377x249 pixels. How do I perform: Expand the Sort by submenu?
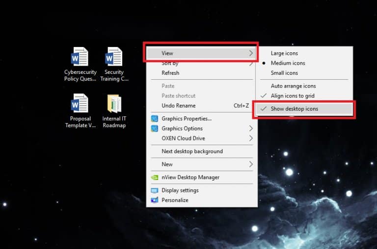click(170, 63)
